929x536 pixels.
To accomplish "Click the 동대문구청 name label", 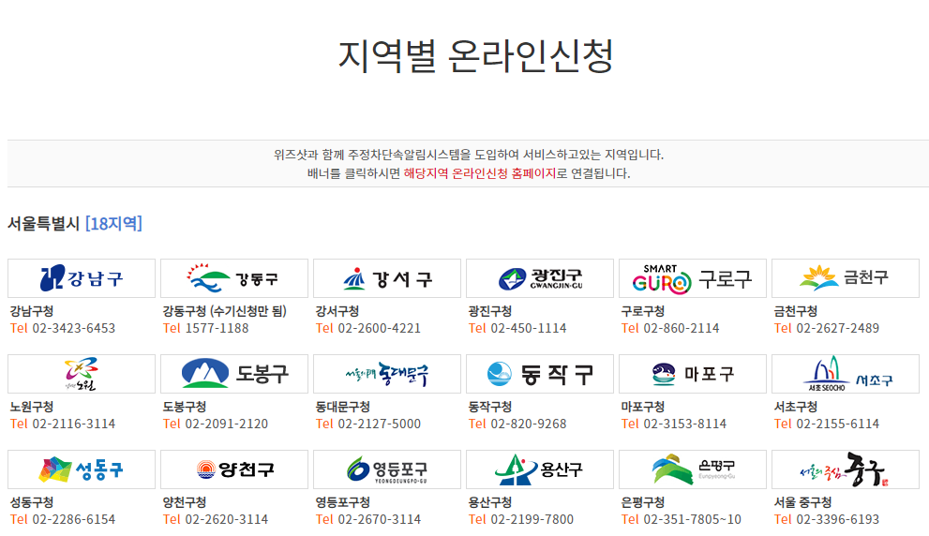I will [343, 407].
